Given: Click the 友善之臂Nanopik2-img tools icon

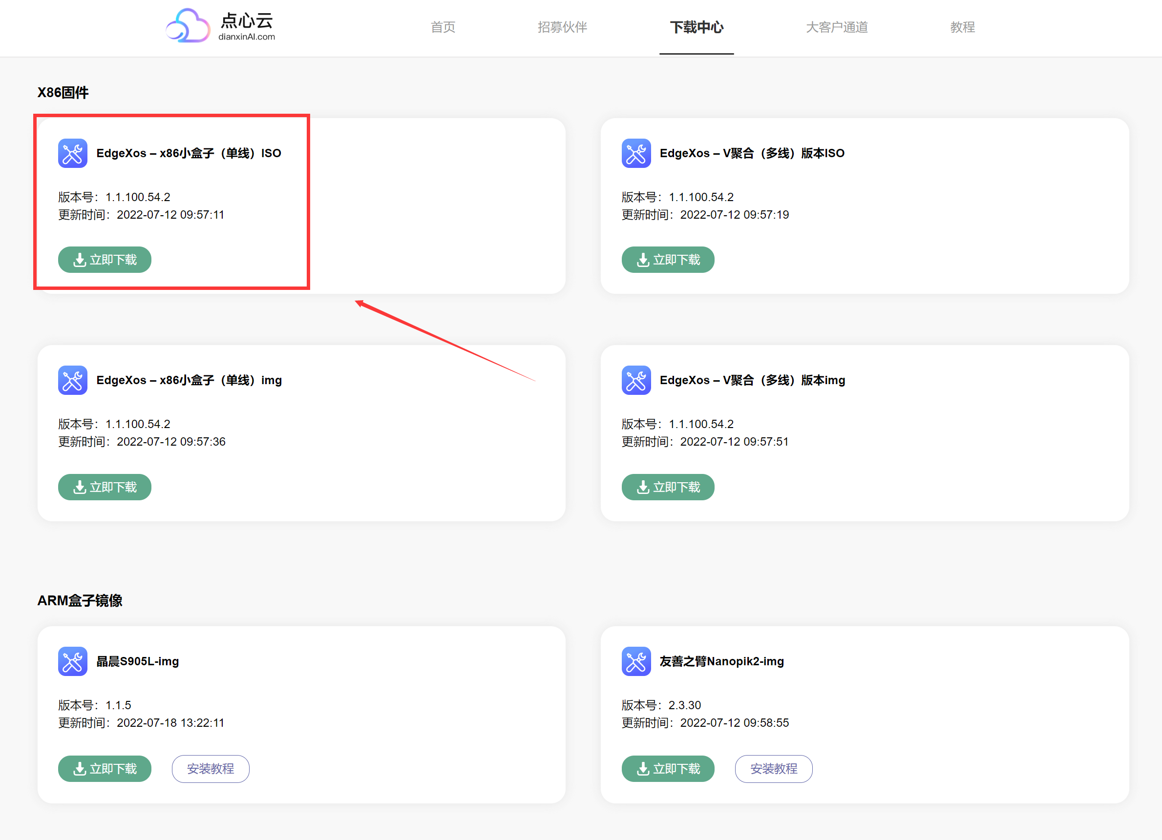Looking at the screenshot, I should click(636, 661).
